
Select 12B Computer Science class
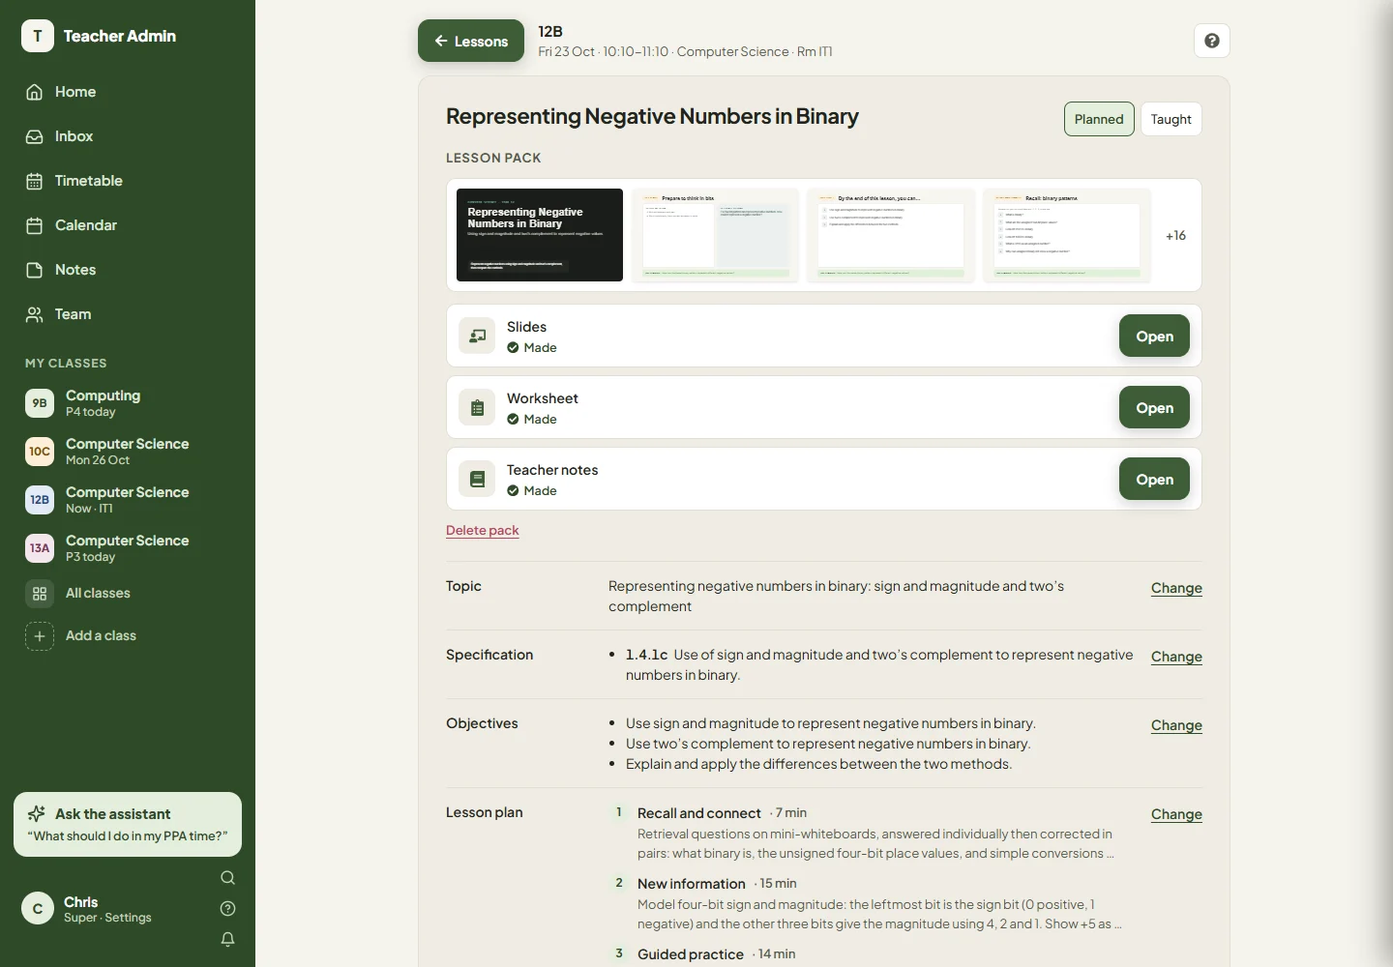[128, 499]
